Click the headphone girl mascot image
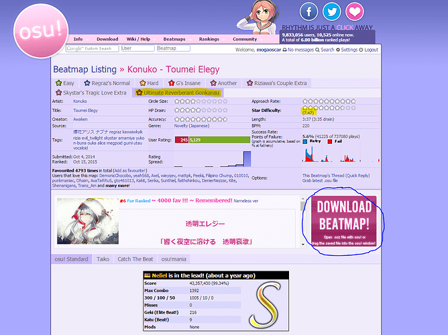The width and height of the screenshot is (448, 335). (x=258, y=17)
